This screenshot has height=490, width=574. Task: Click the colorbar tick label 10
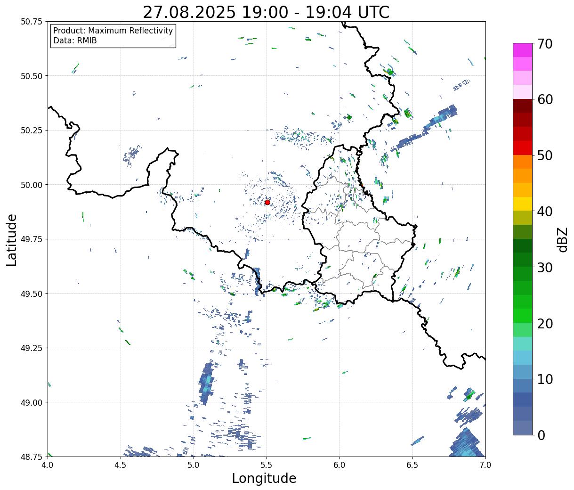pyautogui.click(x=545, y=379)
